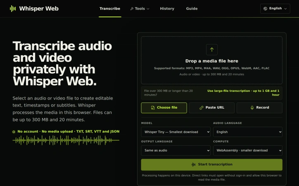Open the Compute dropdown showing WebAssembly

[248, 150]
